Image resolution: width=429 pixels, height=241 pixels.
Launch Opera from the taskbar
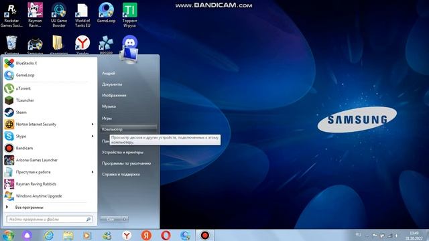tap(166, 235)
